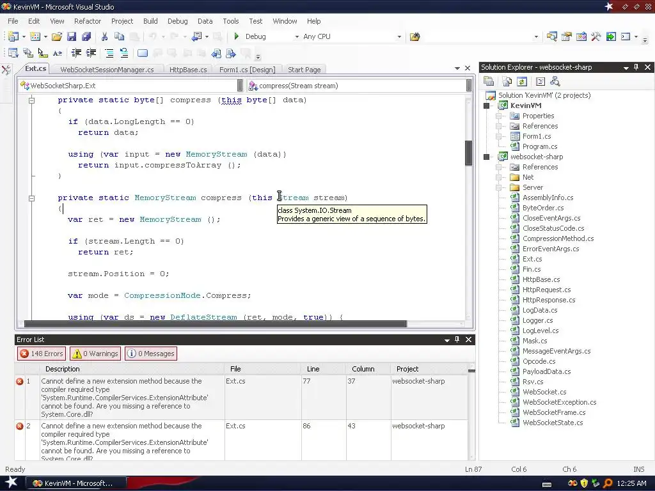This screenshot has width=655, height=491.
Task: Collapse the compress byte[] method outline
Action: (31, 100)
